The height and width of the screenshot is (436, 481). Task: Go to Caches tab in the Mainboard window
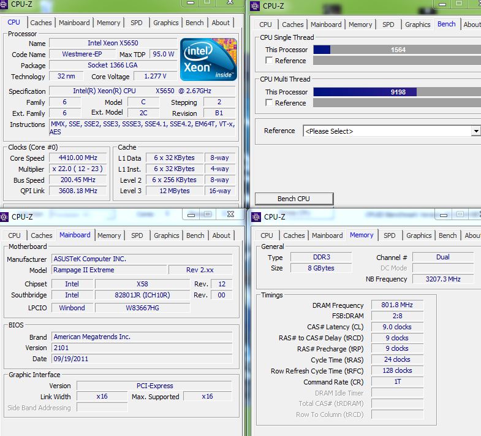point(42,235)
